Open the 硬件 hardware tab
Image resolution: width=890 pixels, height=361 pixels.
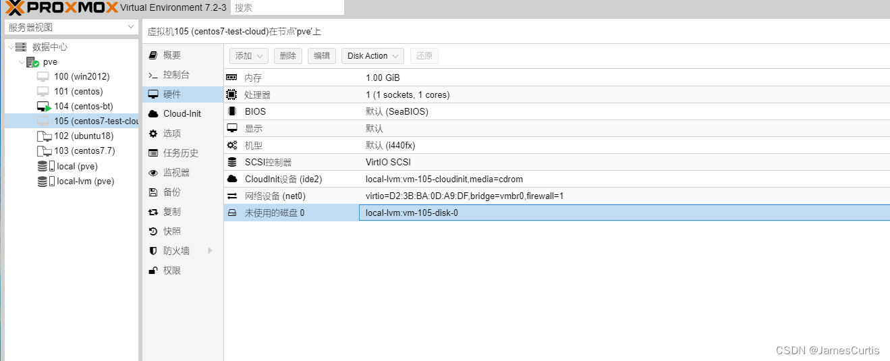pyautogui.click(x=183, y=94)
